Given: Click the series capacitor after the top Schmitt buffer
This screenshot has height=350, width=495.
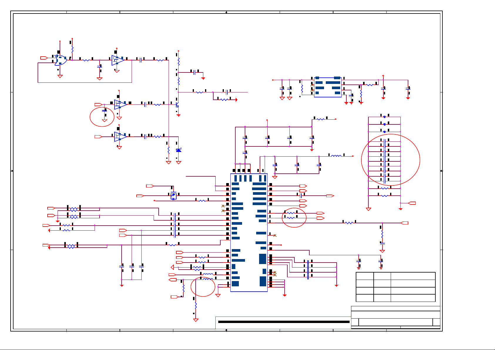Looking at the screenshot, I should pos(141,60).
